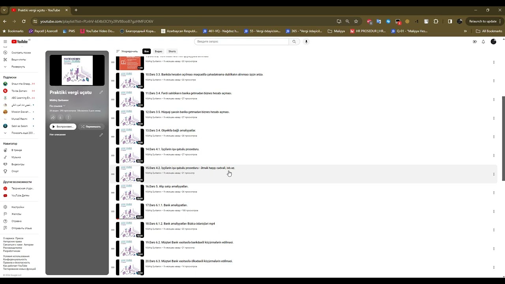Click the Воспроизвести play all button

[x=63, y=127]
